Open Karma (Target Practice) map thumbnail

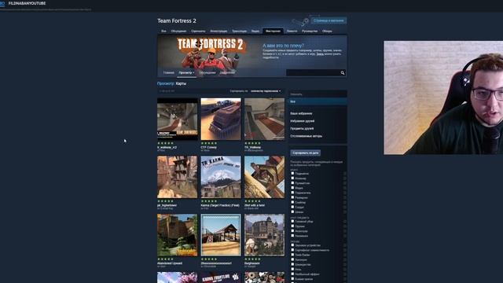[221, 177]
